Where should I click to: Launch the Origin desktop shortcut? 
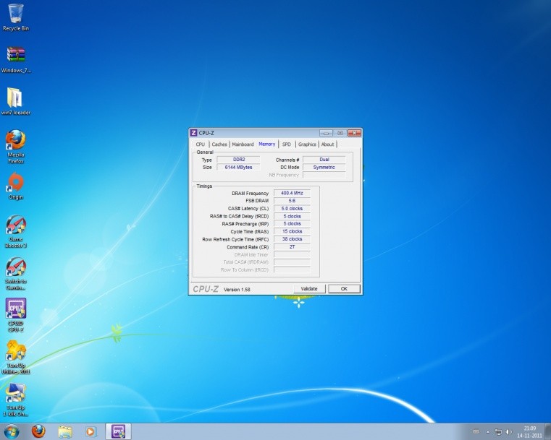[15, 183]
